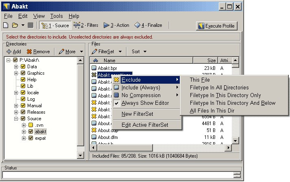
Task: Open the File menu
Action: pos(8,16)
